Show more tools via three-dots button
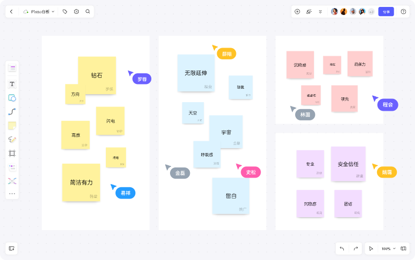This screenshot has width=415, height=260. (x=12, y=194)
